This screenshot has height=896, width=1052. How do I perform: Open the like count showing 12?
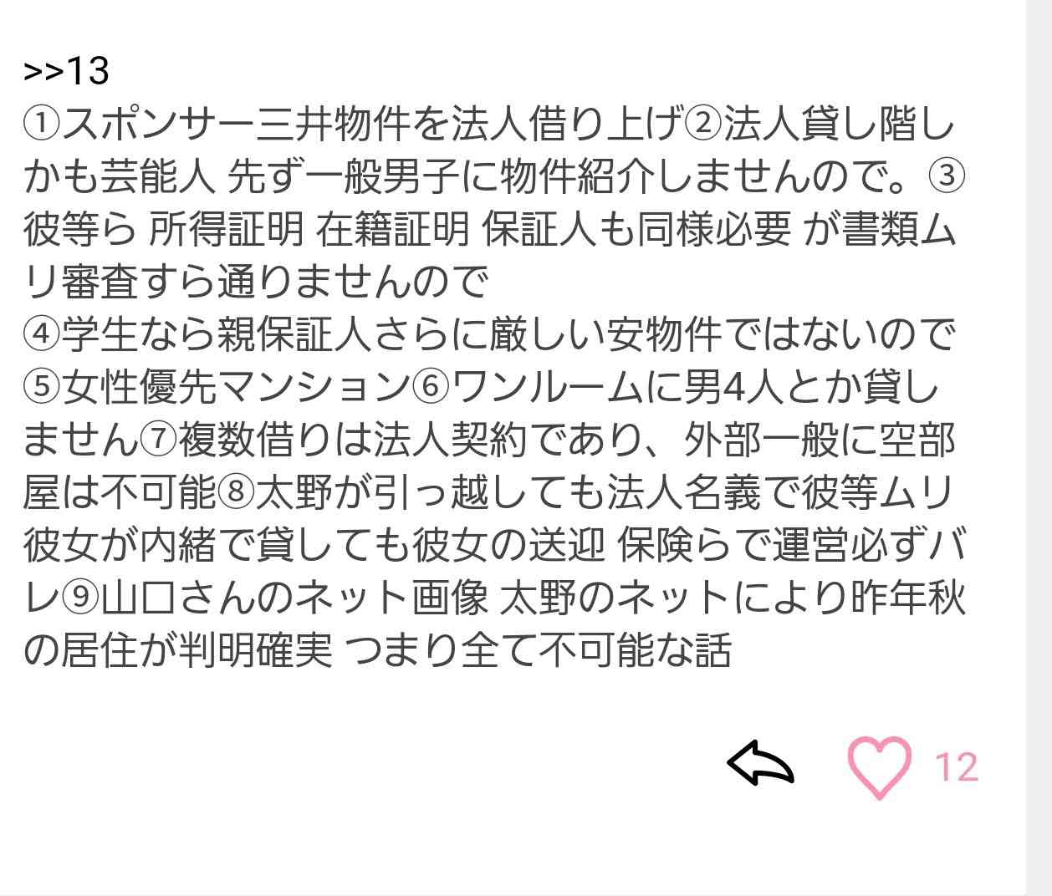coord(956,767)
